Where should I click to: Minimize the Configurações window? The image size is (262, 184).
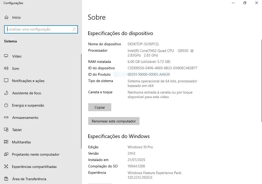[x=233, y=3]
